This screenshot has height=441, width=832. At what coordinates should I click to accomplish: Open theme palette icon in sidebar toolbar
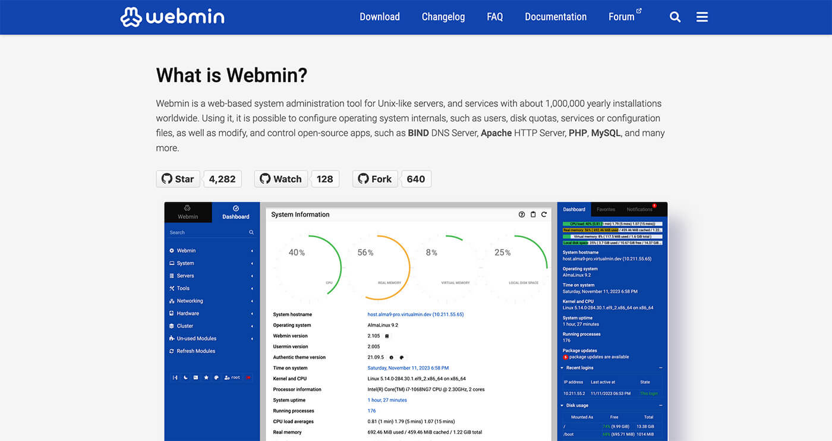tap(216, 377)
